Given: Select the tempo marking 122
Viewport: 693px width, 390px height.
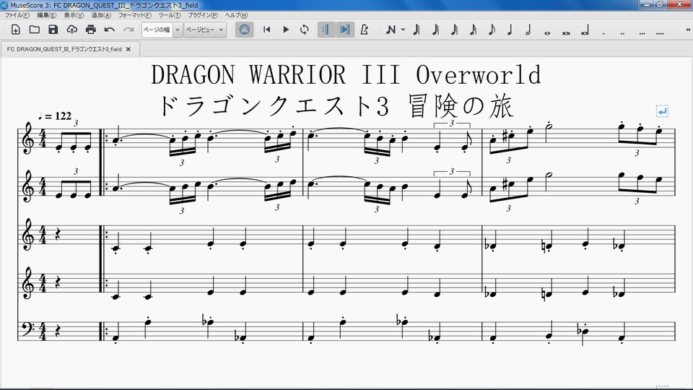Looking at the screenshot, I should (55, 116).
